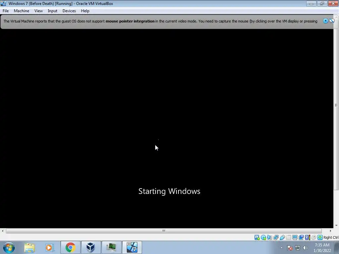Click the recording indicator icon
The height and width of the screenshot is (254, 339).
[301, 237]
